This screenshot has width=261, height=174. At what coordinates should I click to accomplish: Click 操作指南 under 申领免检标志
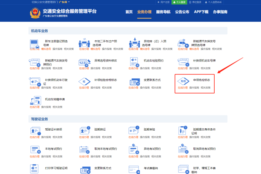194,88
